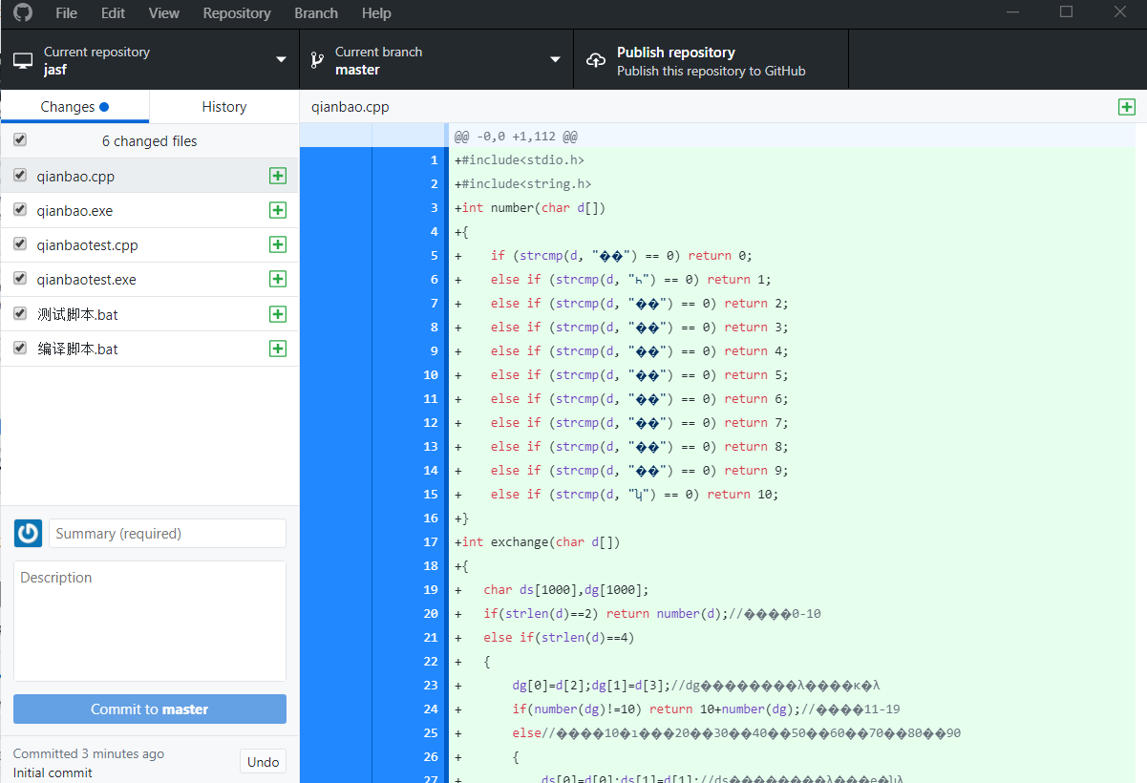Click the diff header plus icon at right

tap(1127, 107)
